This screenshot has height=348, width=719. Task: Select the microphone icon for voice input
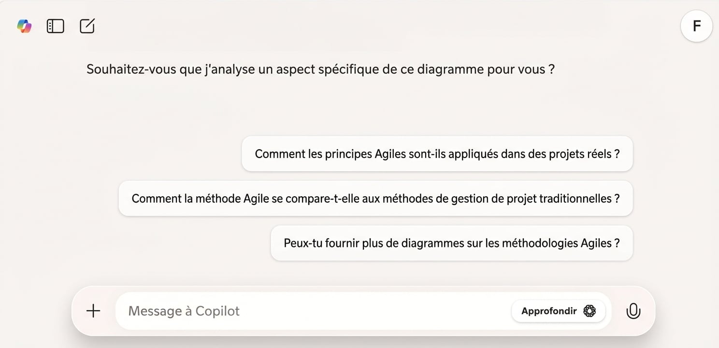tap(633, 311)
